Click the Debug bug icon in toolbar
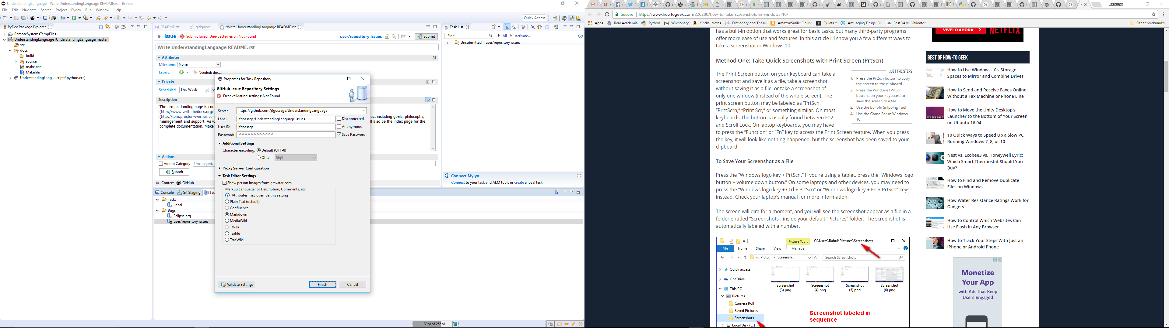Viewport: 1169px width, 328px height. tap(63, 18)
